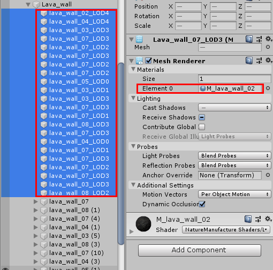Click prefab cube icon of lava_wall_07 (4)
The width and height of the screenshot is (273, 270).
click(44, 219)
